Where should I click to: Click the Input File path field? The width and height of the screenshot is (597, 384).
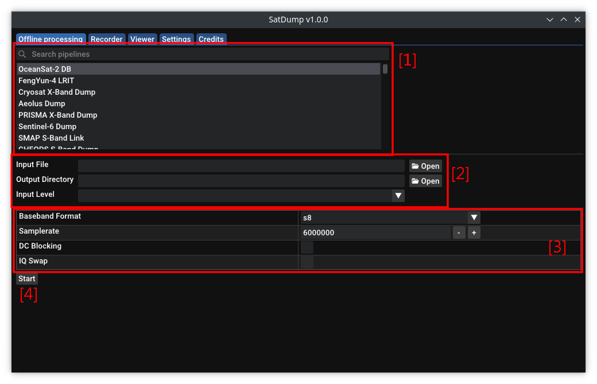[241, 166]
